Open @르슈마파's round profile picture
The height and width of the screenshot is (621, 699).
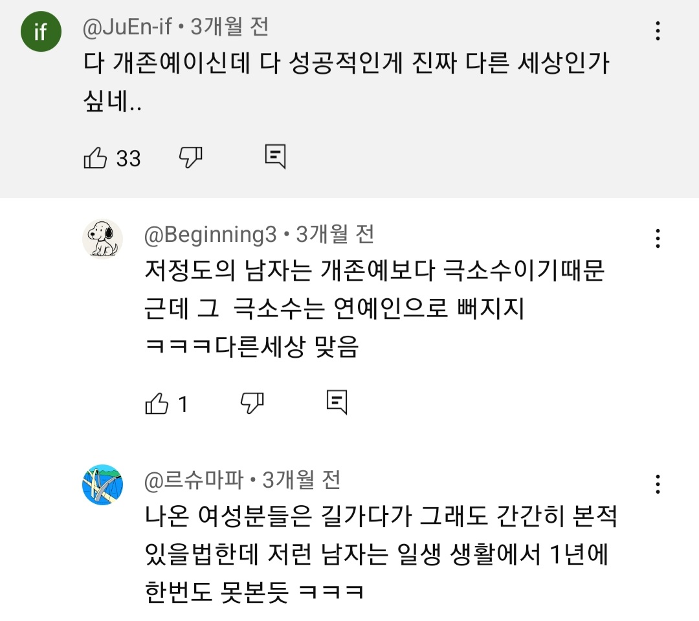pos(102,485)
